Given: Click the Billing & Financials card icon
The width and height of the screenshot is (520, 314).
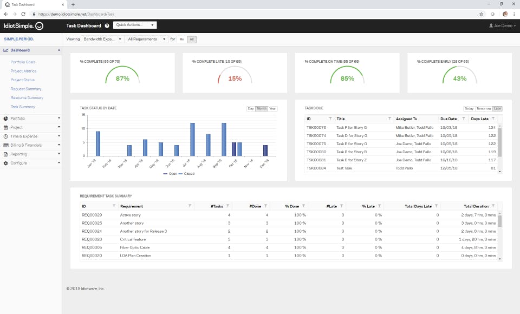Looking at the screenshot, I should (5, 145).
